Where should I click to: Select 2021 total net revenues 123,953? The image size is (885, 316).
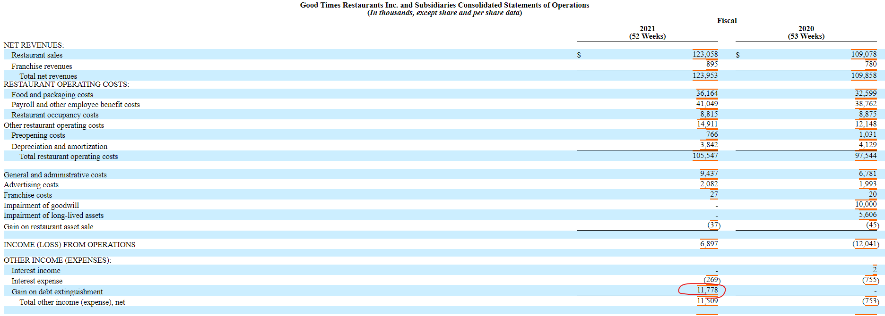tap(705, 75)
